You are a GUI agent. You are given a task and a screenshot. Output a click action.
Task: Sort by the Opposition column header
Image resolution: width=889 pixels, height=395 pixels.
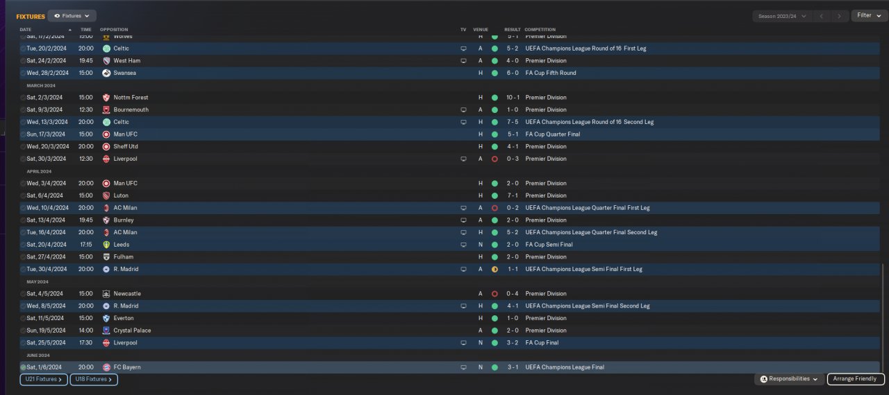(114, 30)
